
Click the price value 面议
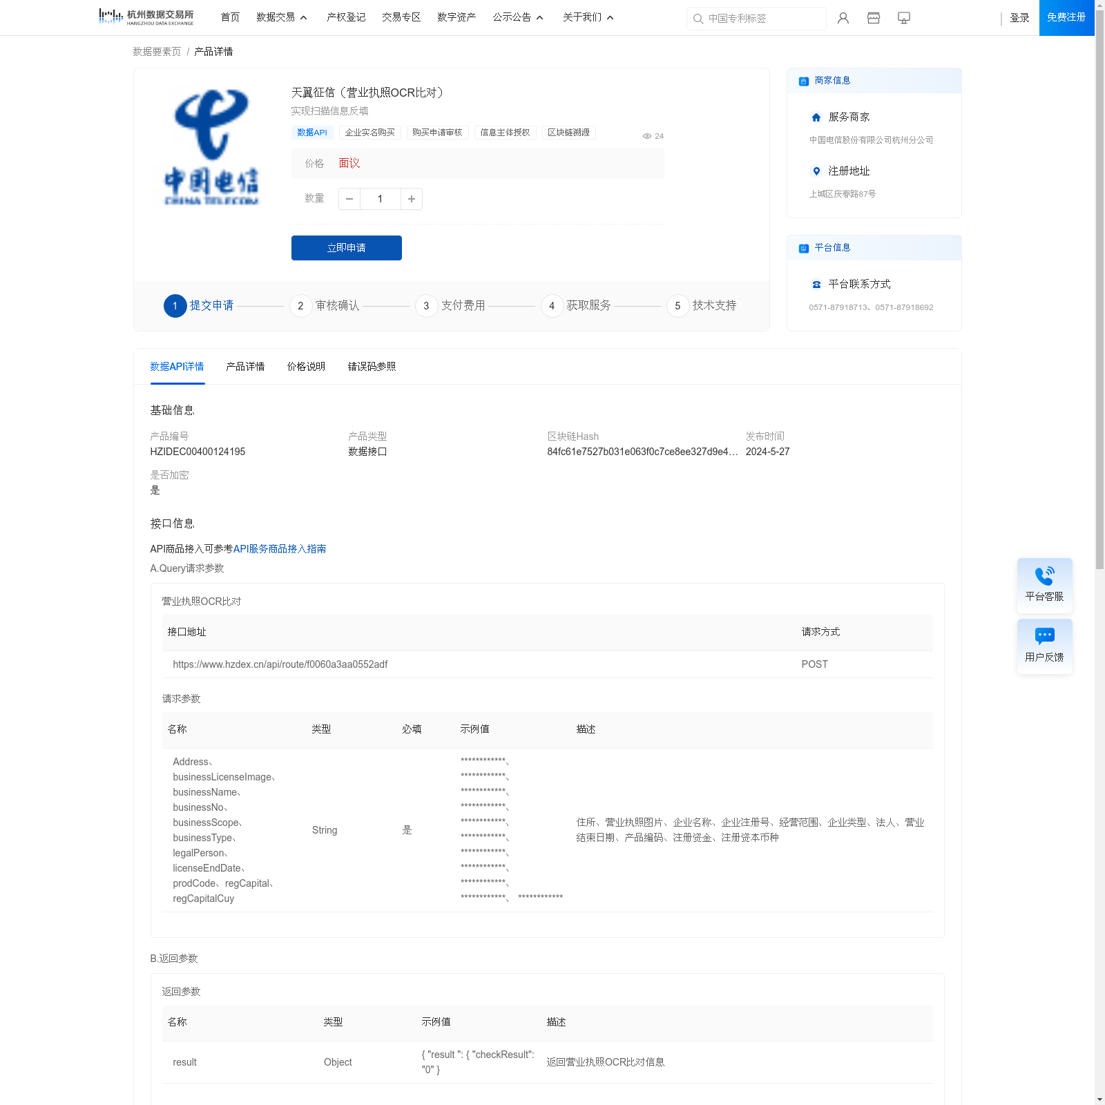click(349, 164)
